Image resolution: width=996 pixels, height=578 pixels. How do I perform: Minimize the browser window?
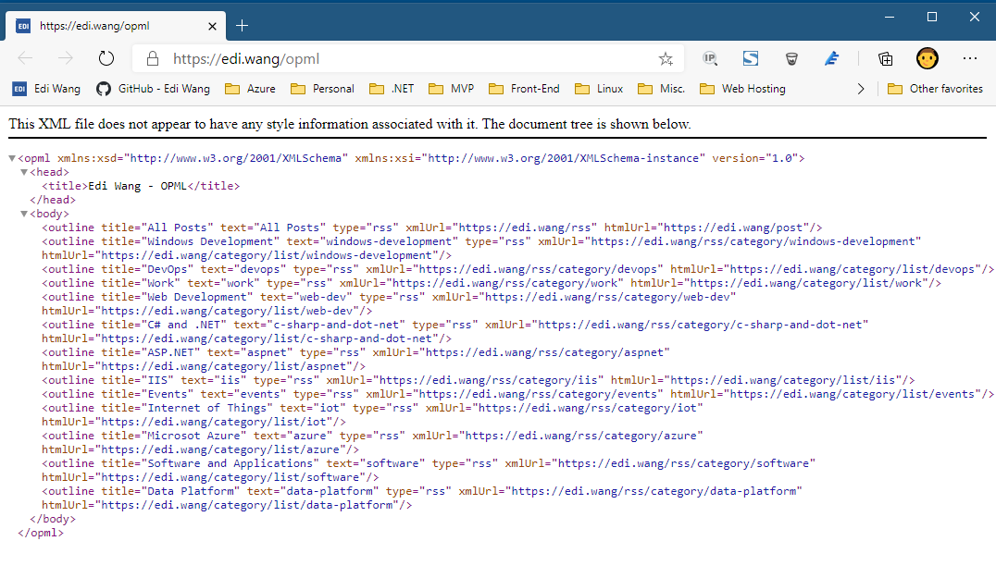click(x=890, y=18)
